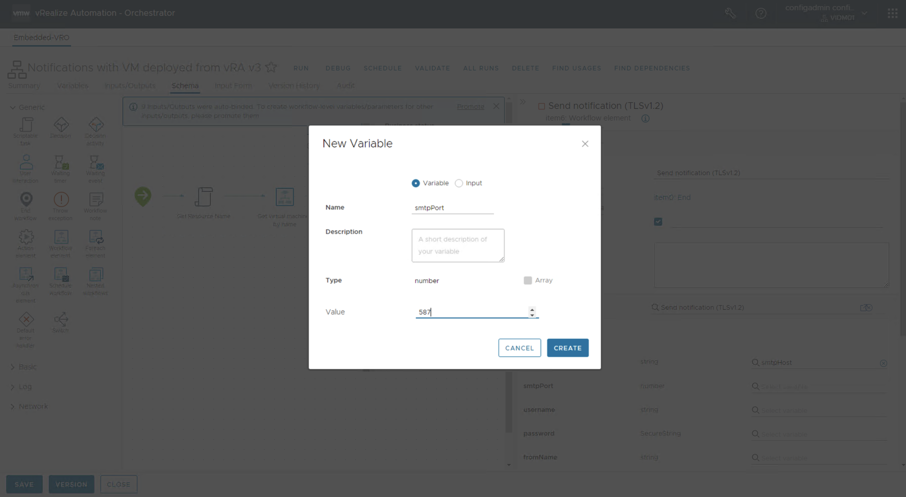Click the User interaction icon
The width and height of the screenshot is (906, 497).
click(26, 162)
